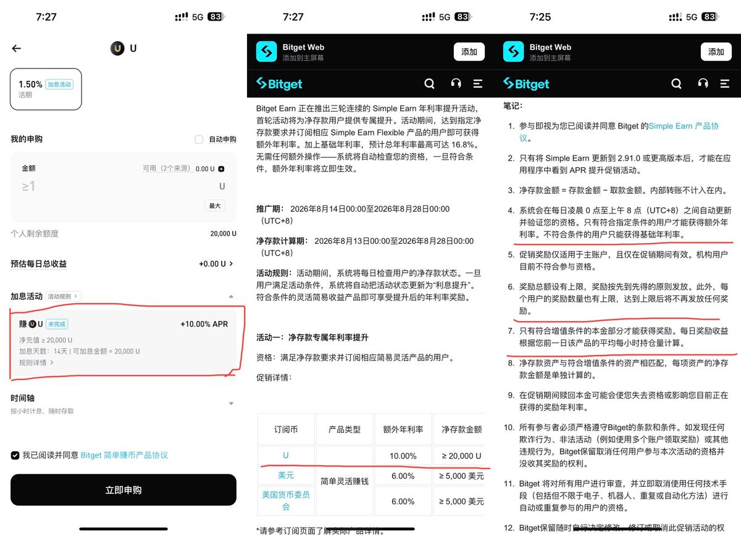Tap the 订阅币 table column header

tap(286, 429)
